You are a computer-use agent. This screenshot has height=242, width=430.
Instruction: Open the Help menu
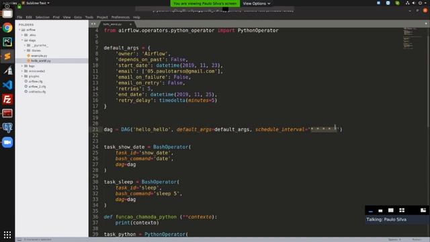136,17
